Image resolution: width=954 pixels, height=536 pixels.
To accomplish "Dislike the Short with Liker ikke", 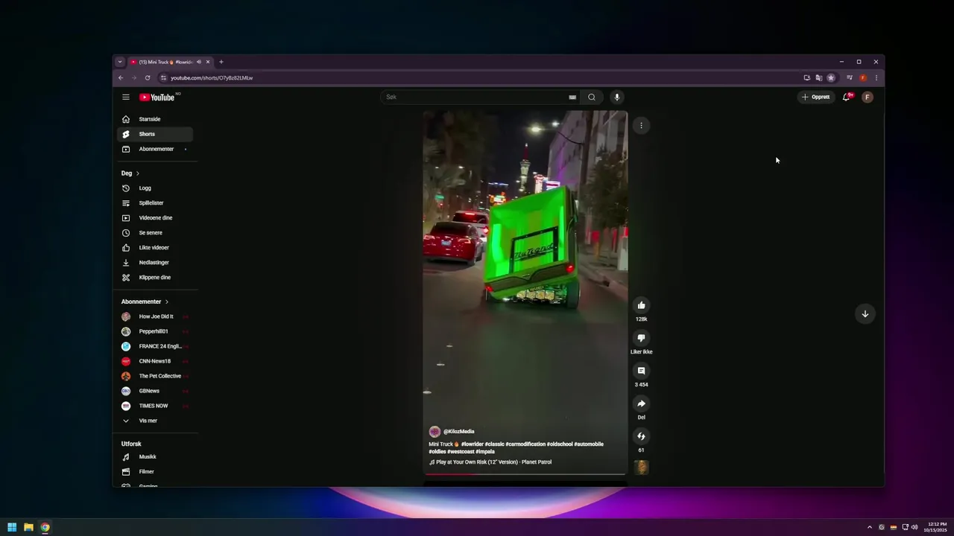I will click(x=641, y=338).
